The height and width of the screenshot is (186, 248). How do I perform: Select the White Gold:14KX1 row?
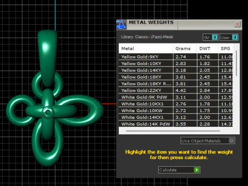(x=176, y=117)
